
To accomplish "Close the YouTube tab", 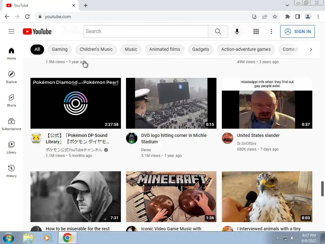I will pos(74,5).
